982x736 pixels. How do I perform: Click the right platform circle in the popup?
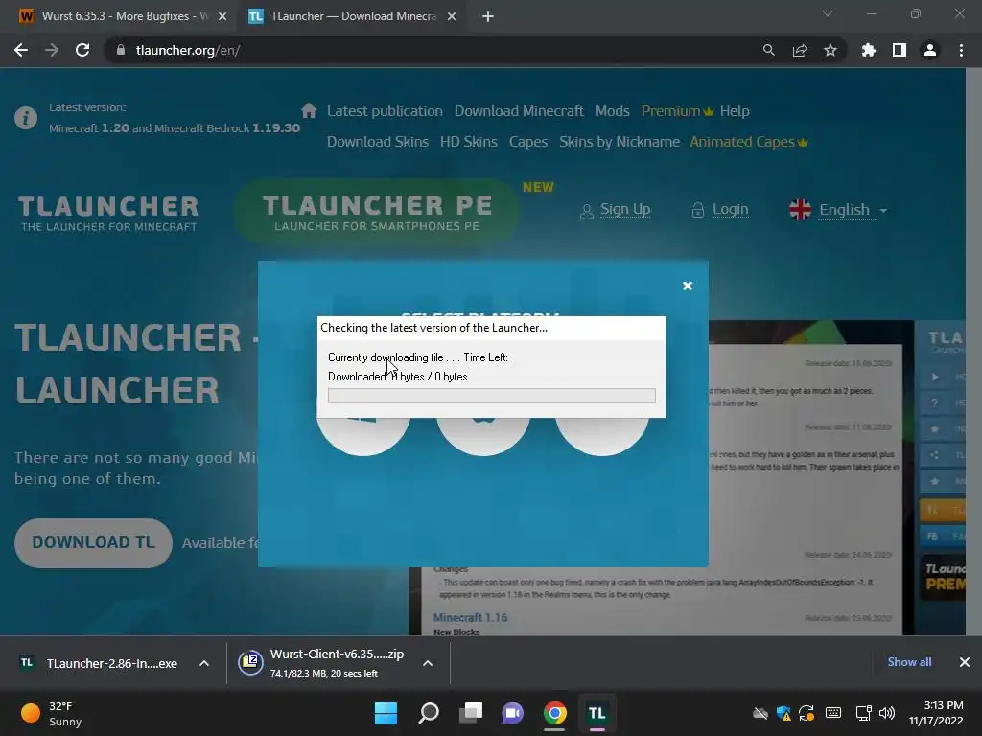602,436
